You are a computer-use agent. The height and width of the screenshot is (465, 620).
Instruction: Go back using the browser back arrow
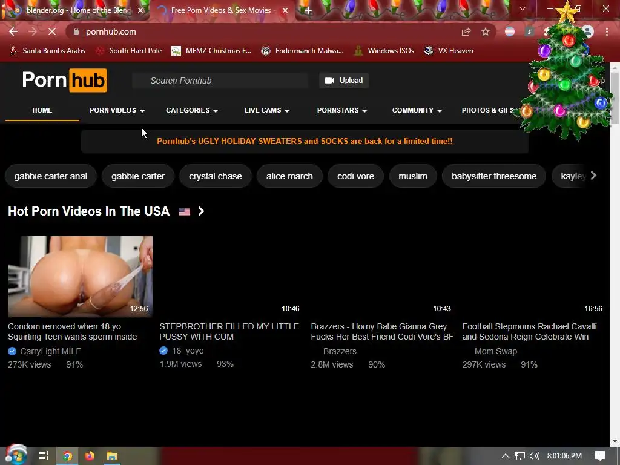pyautogui.click(x=13, y=31)
